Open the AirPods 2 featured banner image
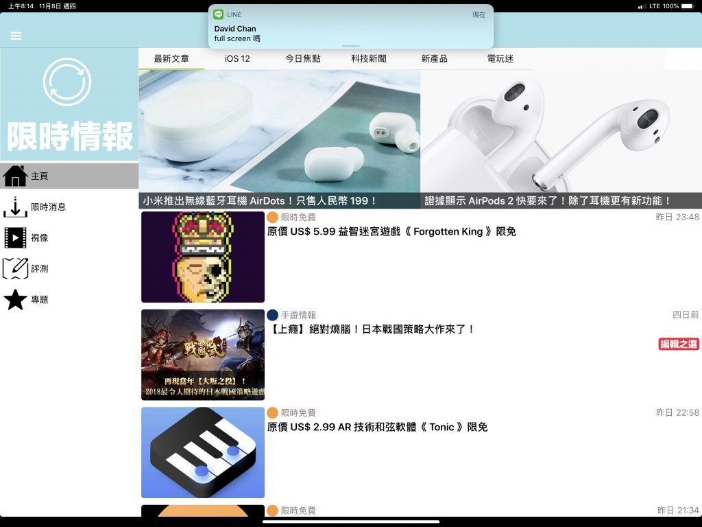The height and width of the screenshot is (527, 702). [561, 139]
